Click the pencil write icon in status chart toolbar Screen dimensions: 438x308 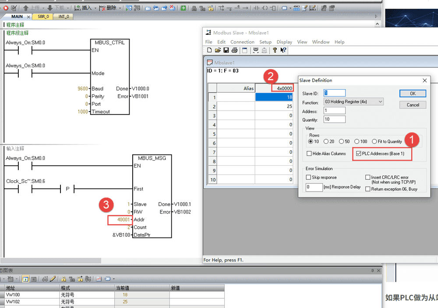(x=53, y=279)
